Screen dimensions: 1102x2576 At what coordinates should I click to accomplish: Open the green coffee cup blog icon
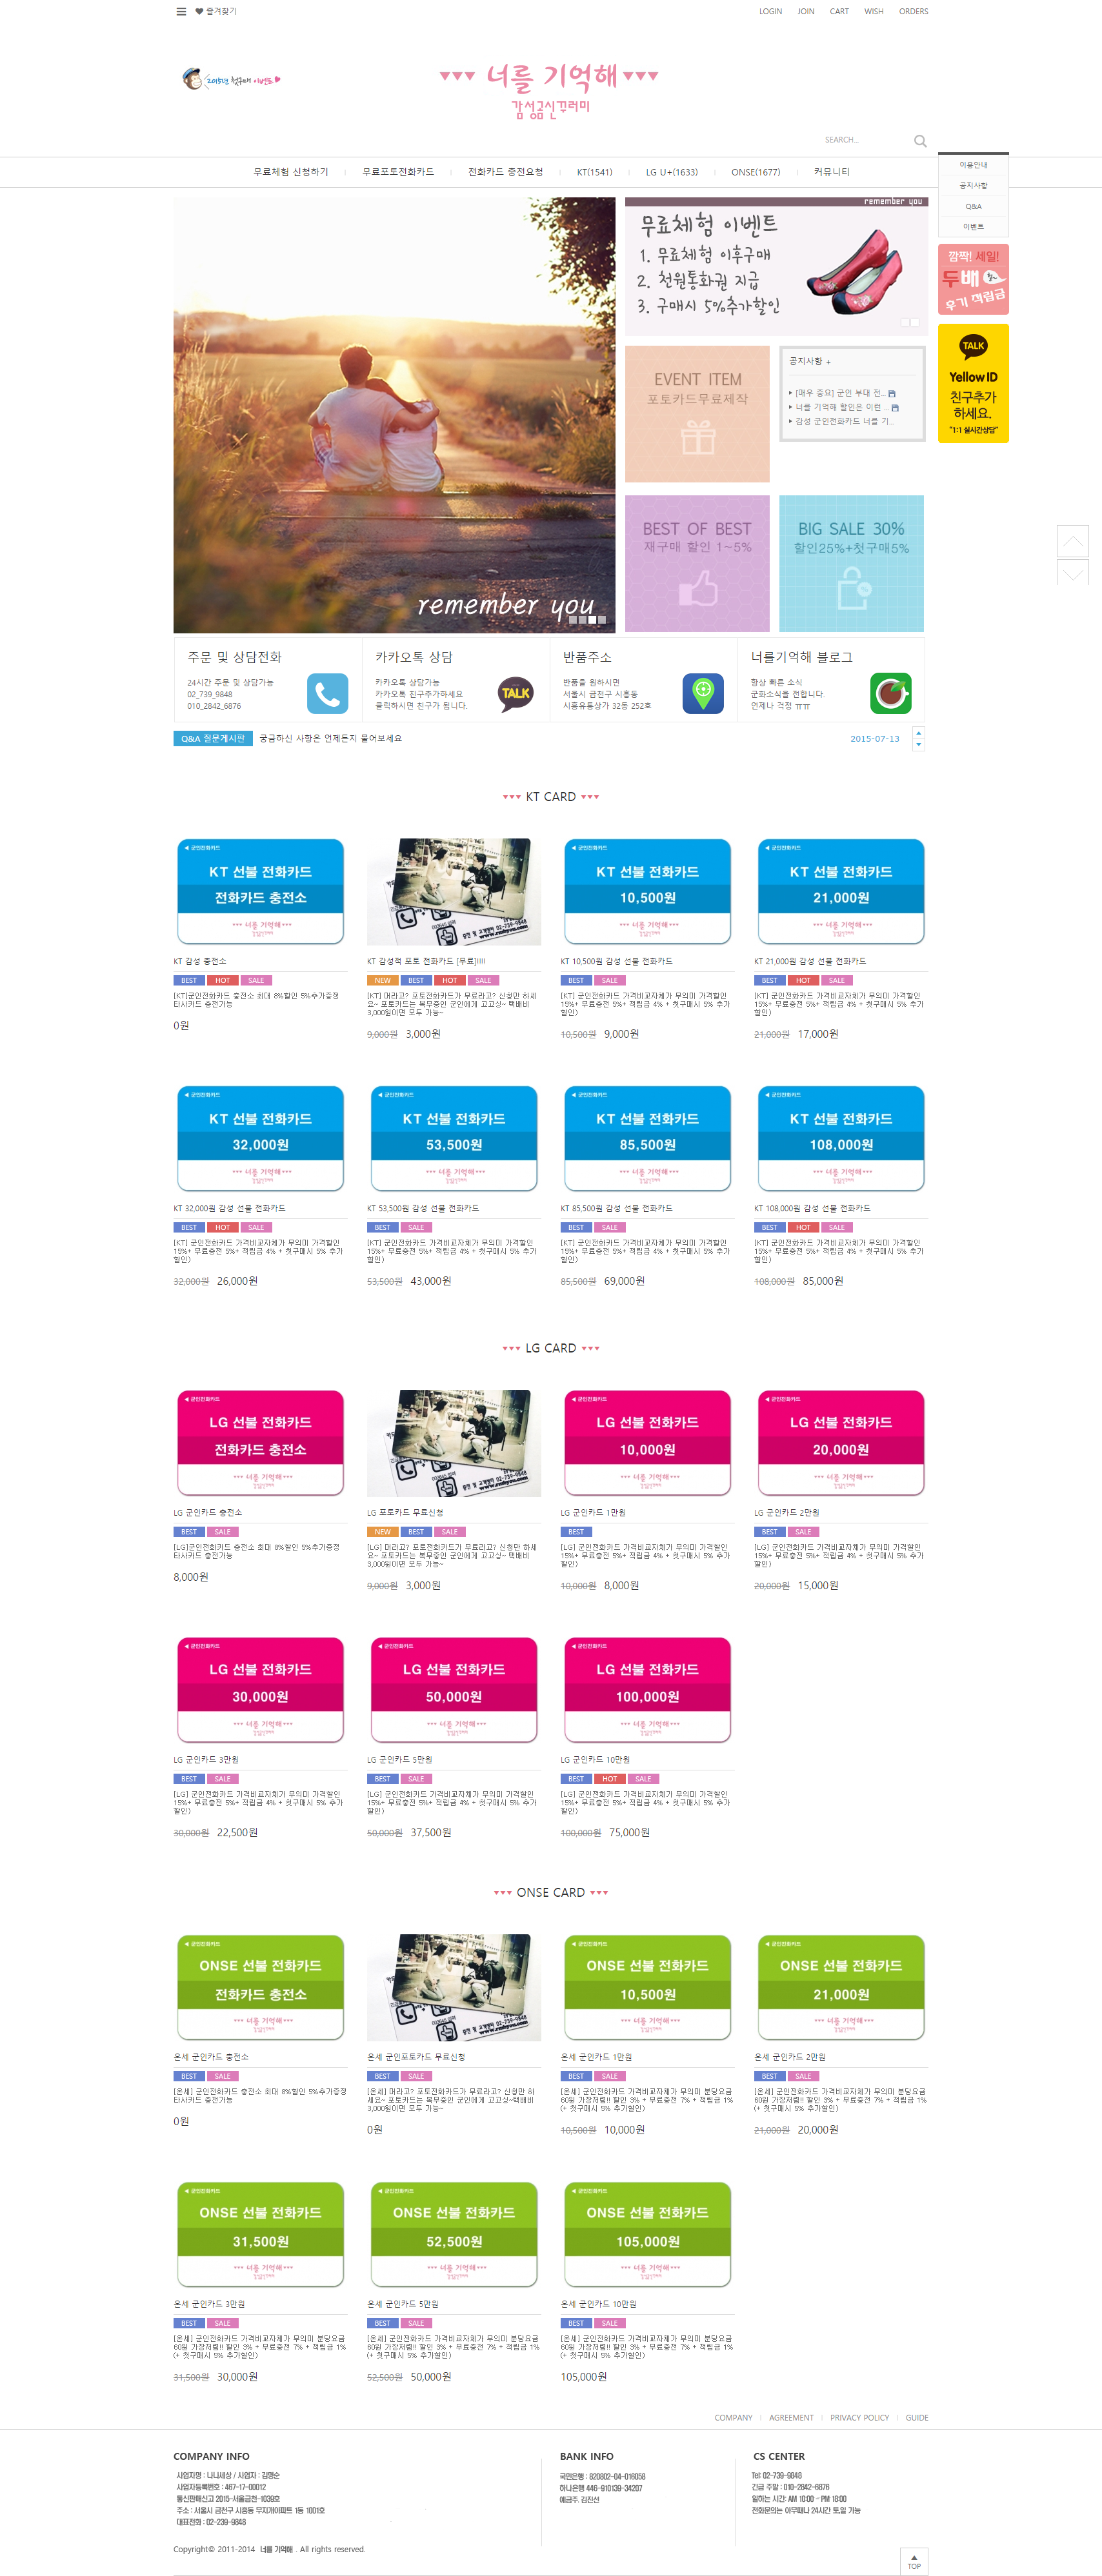pos(890,693)
